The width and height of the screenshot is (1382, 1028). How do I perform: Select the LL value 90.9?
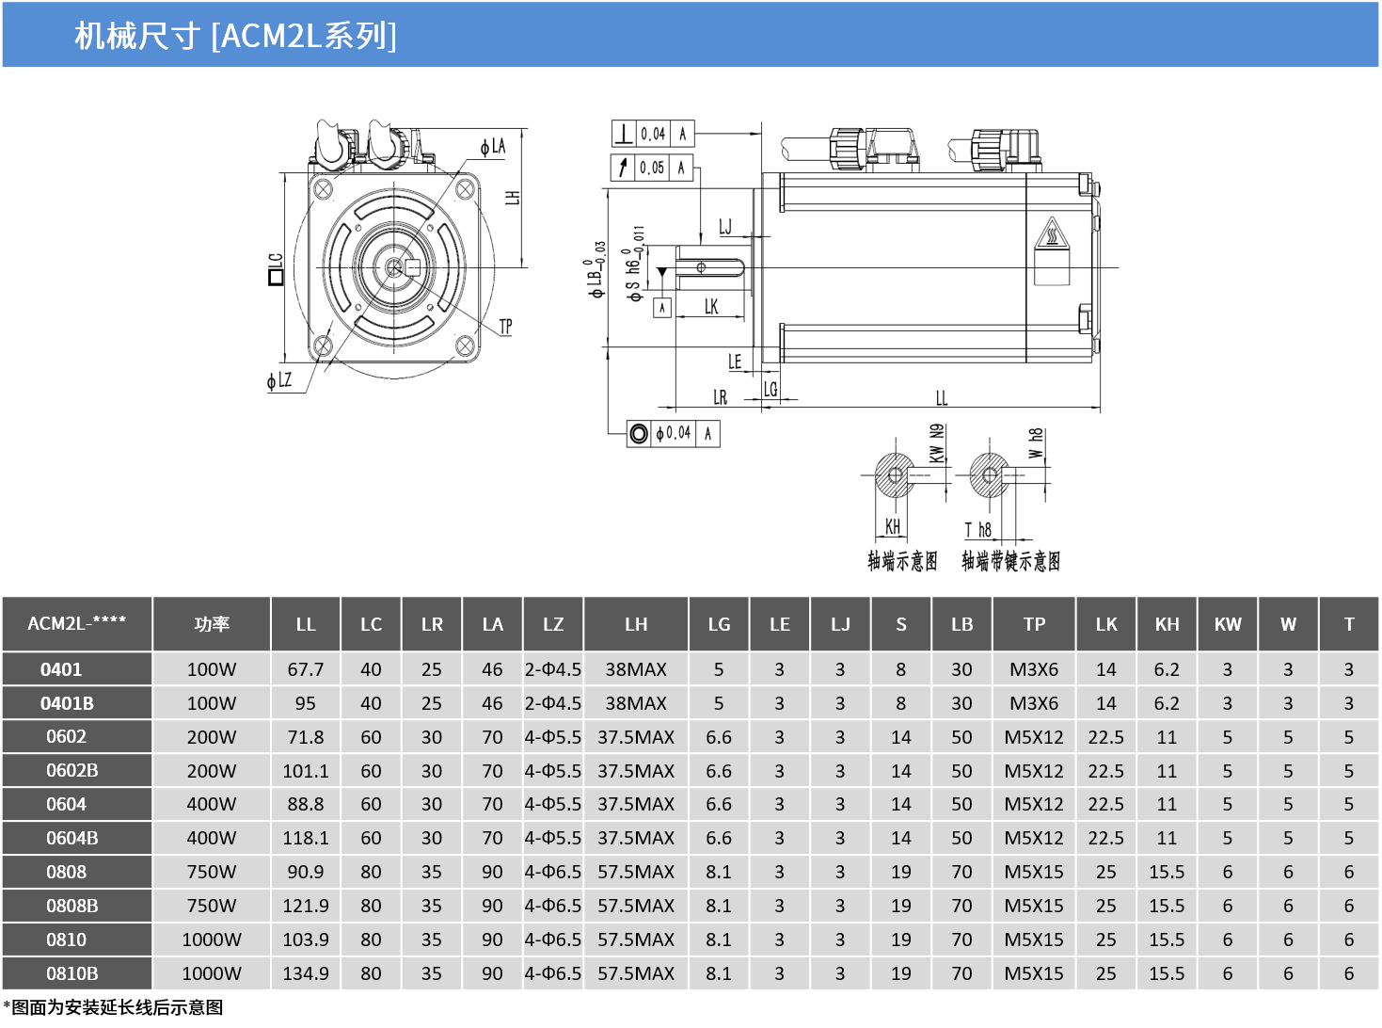tap(306, 872)
